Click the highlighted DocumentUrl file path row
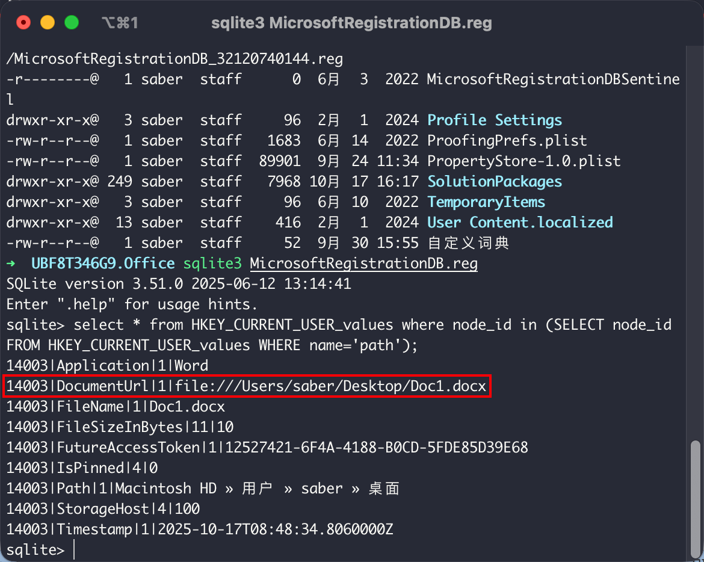Image resolution: width=704 pixels, height=562 pixels. [247, 386]
